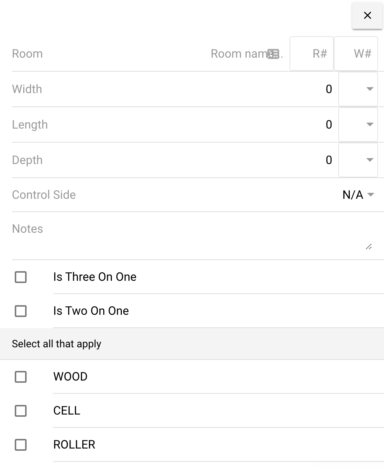Check the WOOD option
384x467 pixels.
tap(21, 377)
